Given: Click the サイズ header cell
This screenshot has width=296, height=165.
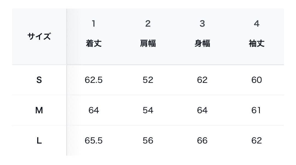Looking at the screenshot, I should (39, 36).
